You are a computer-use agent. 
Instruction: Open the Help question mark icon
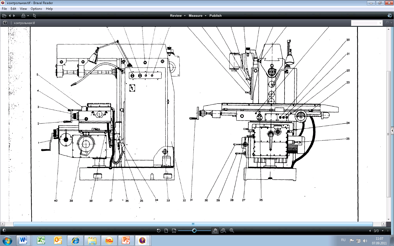(x=5, y=23)
